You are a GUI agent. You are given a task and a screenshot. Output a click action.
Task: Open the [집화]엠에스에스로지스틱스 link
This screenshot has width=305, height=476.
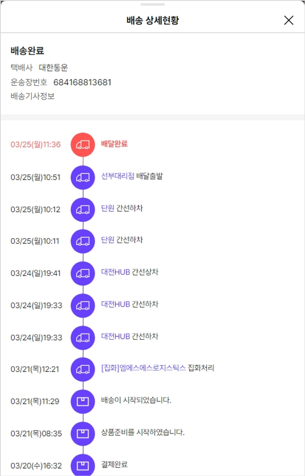143,368
